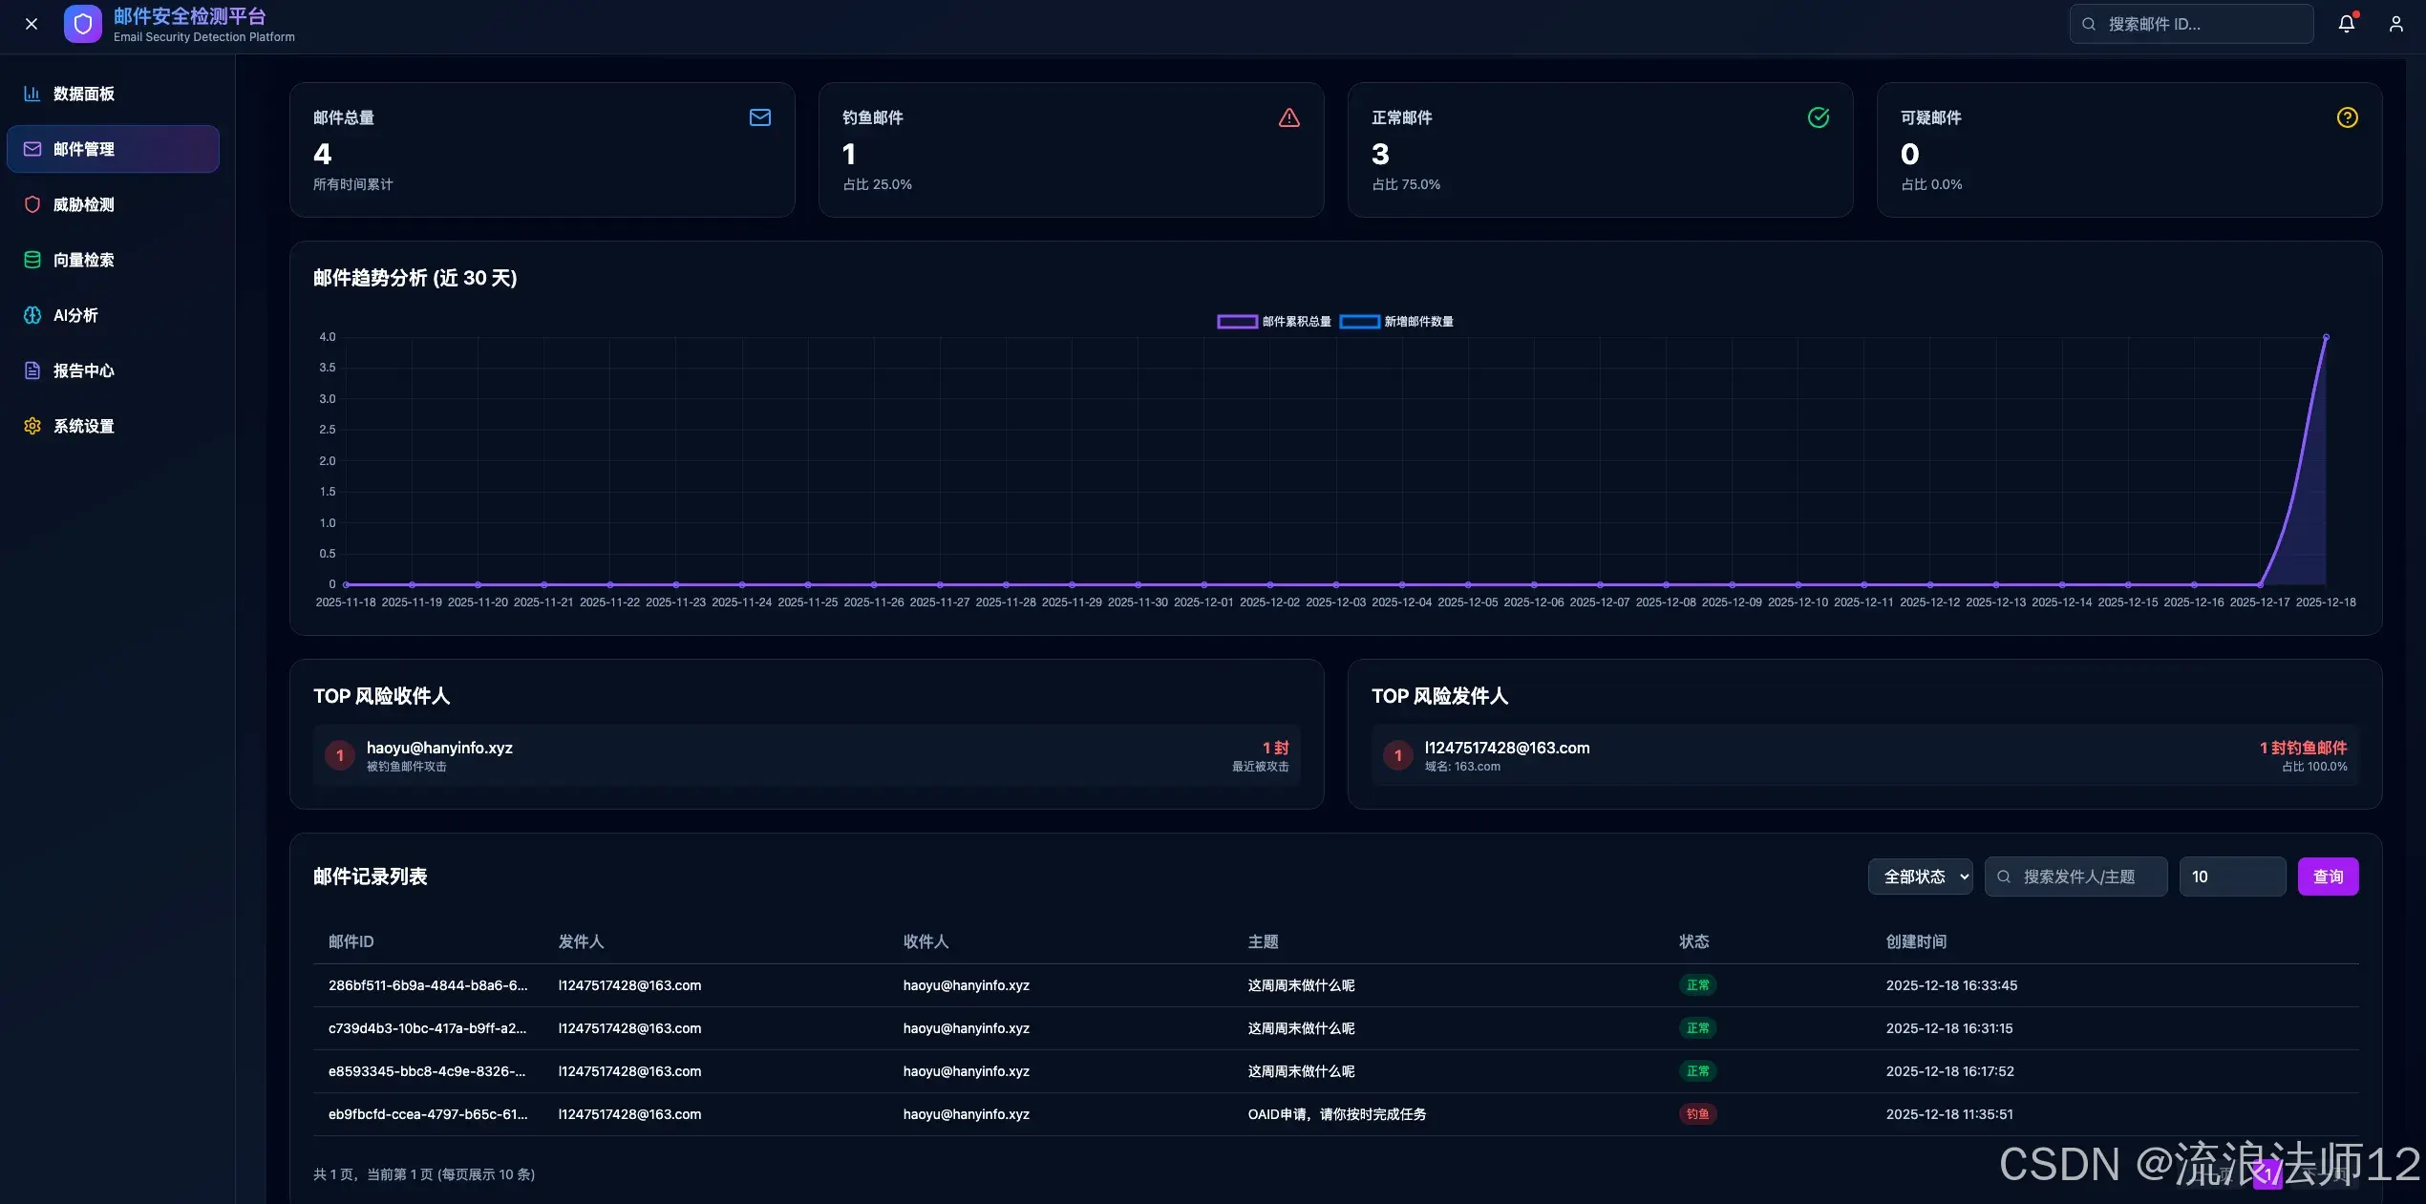Open the user profile icon
The image size is (2426, 1204).
(2395, 24)
